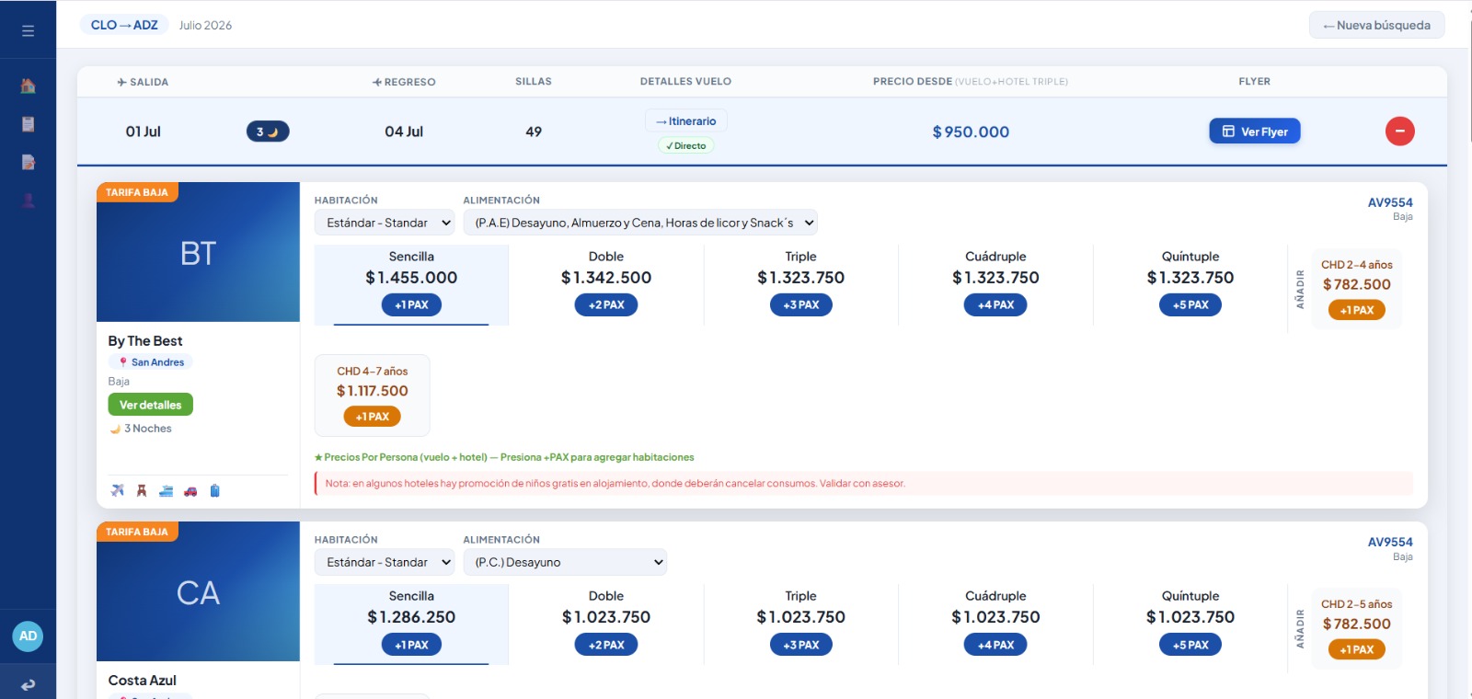The width and height of the screenshot is (1472, 699).
Task: Click the Directo checkmark badge
Action: point(686,145)
